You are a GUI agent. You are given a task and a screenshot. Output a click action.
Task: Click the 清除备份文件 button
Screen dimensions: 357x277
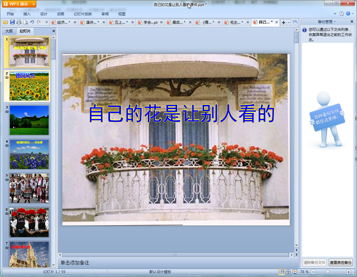click(314, 262)
